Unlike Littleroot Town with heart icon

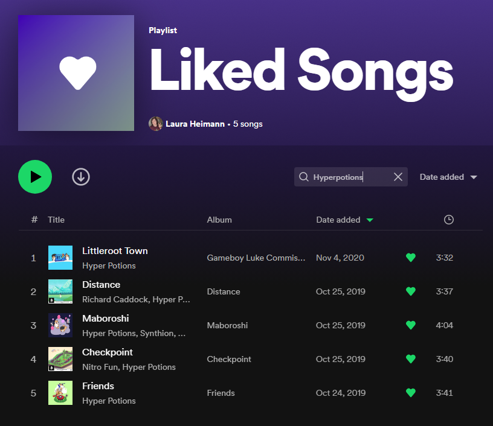tap(411, 258)
